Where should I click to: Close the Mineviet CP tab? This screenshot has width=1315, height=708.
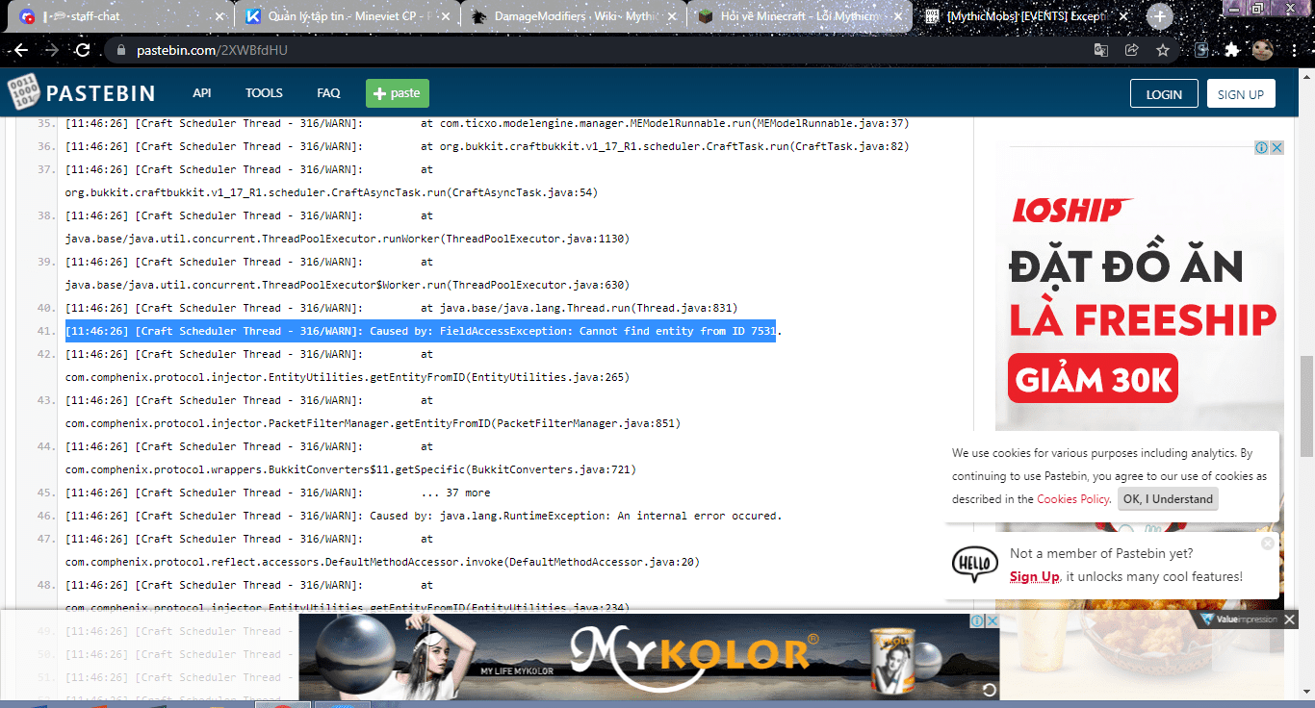click(446, 16)
